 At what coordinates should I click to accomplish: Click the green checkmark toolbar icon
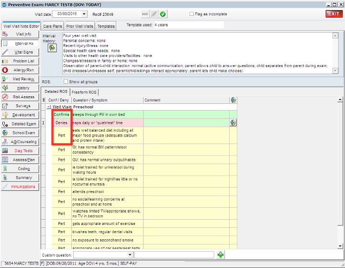(163, 14)
